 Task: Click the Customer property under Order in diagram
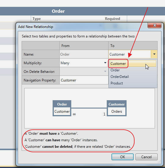[62, 112]
